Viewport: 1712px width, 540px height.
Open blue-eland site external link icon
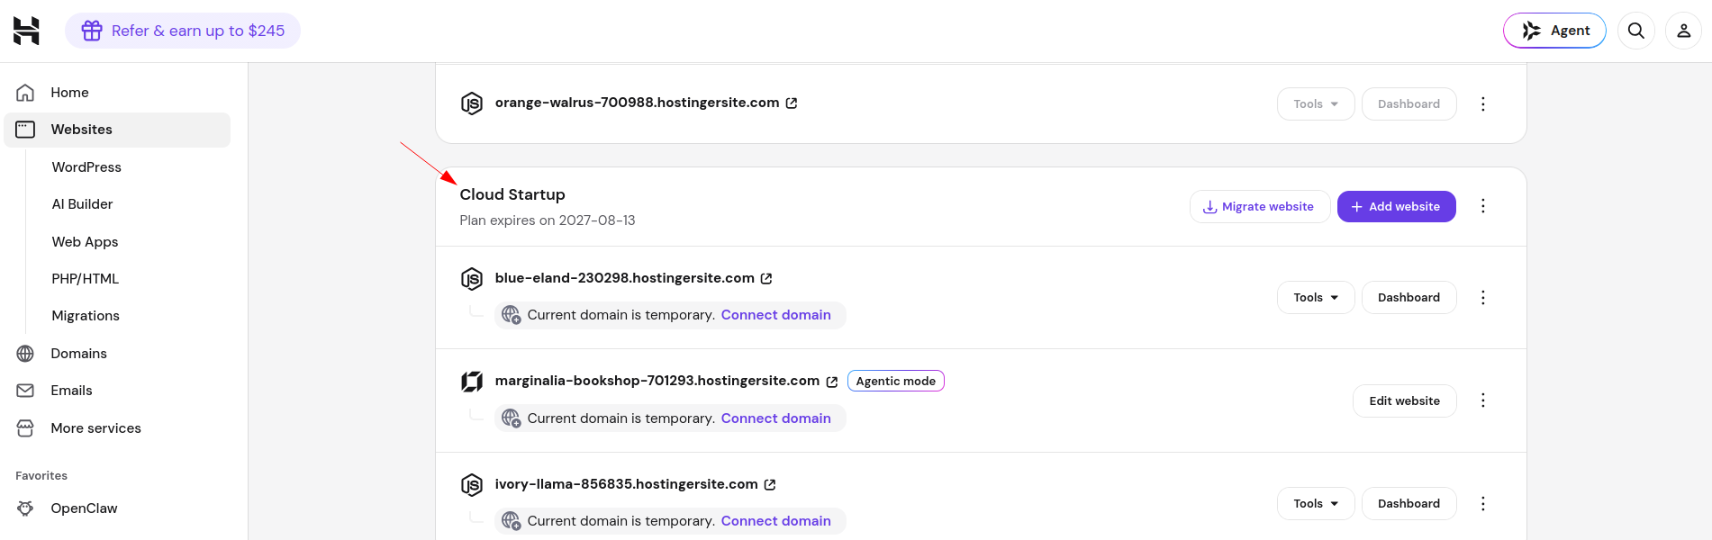[766, 279]
